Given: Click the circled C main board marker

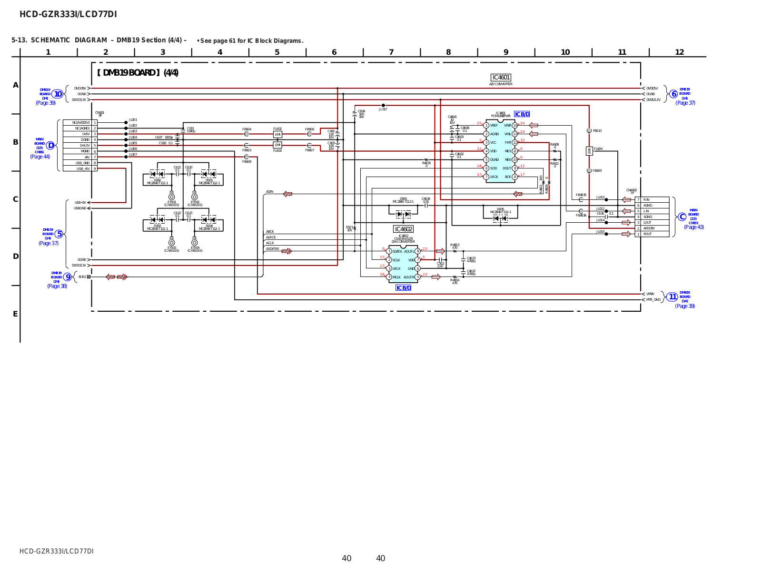Looking at the screenshot, I should pyautogui.click(x=682, y=217).
